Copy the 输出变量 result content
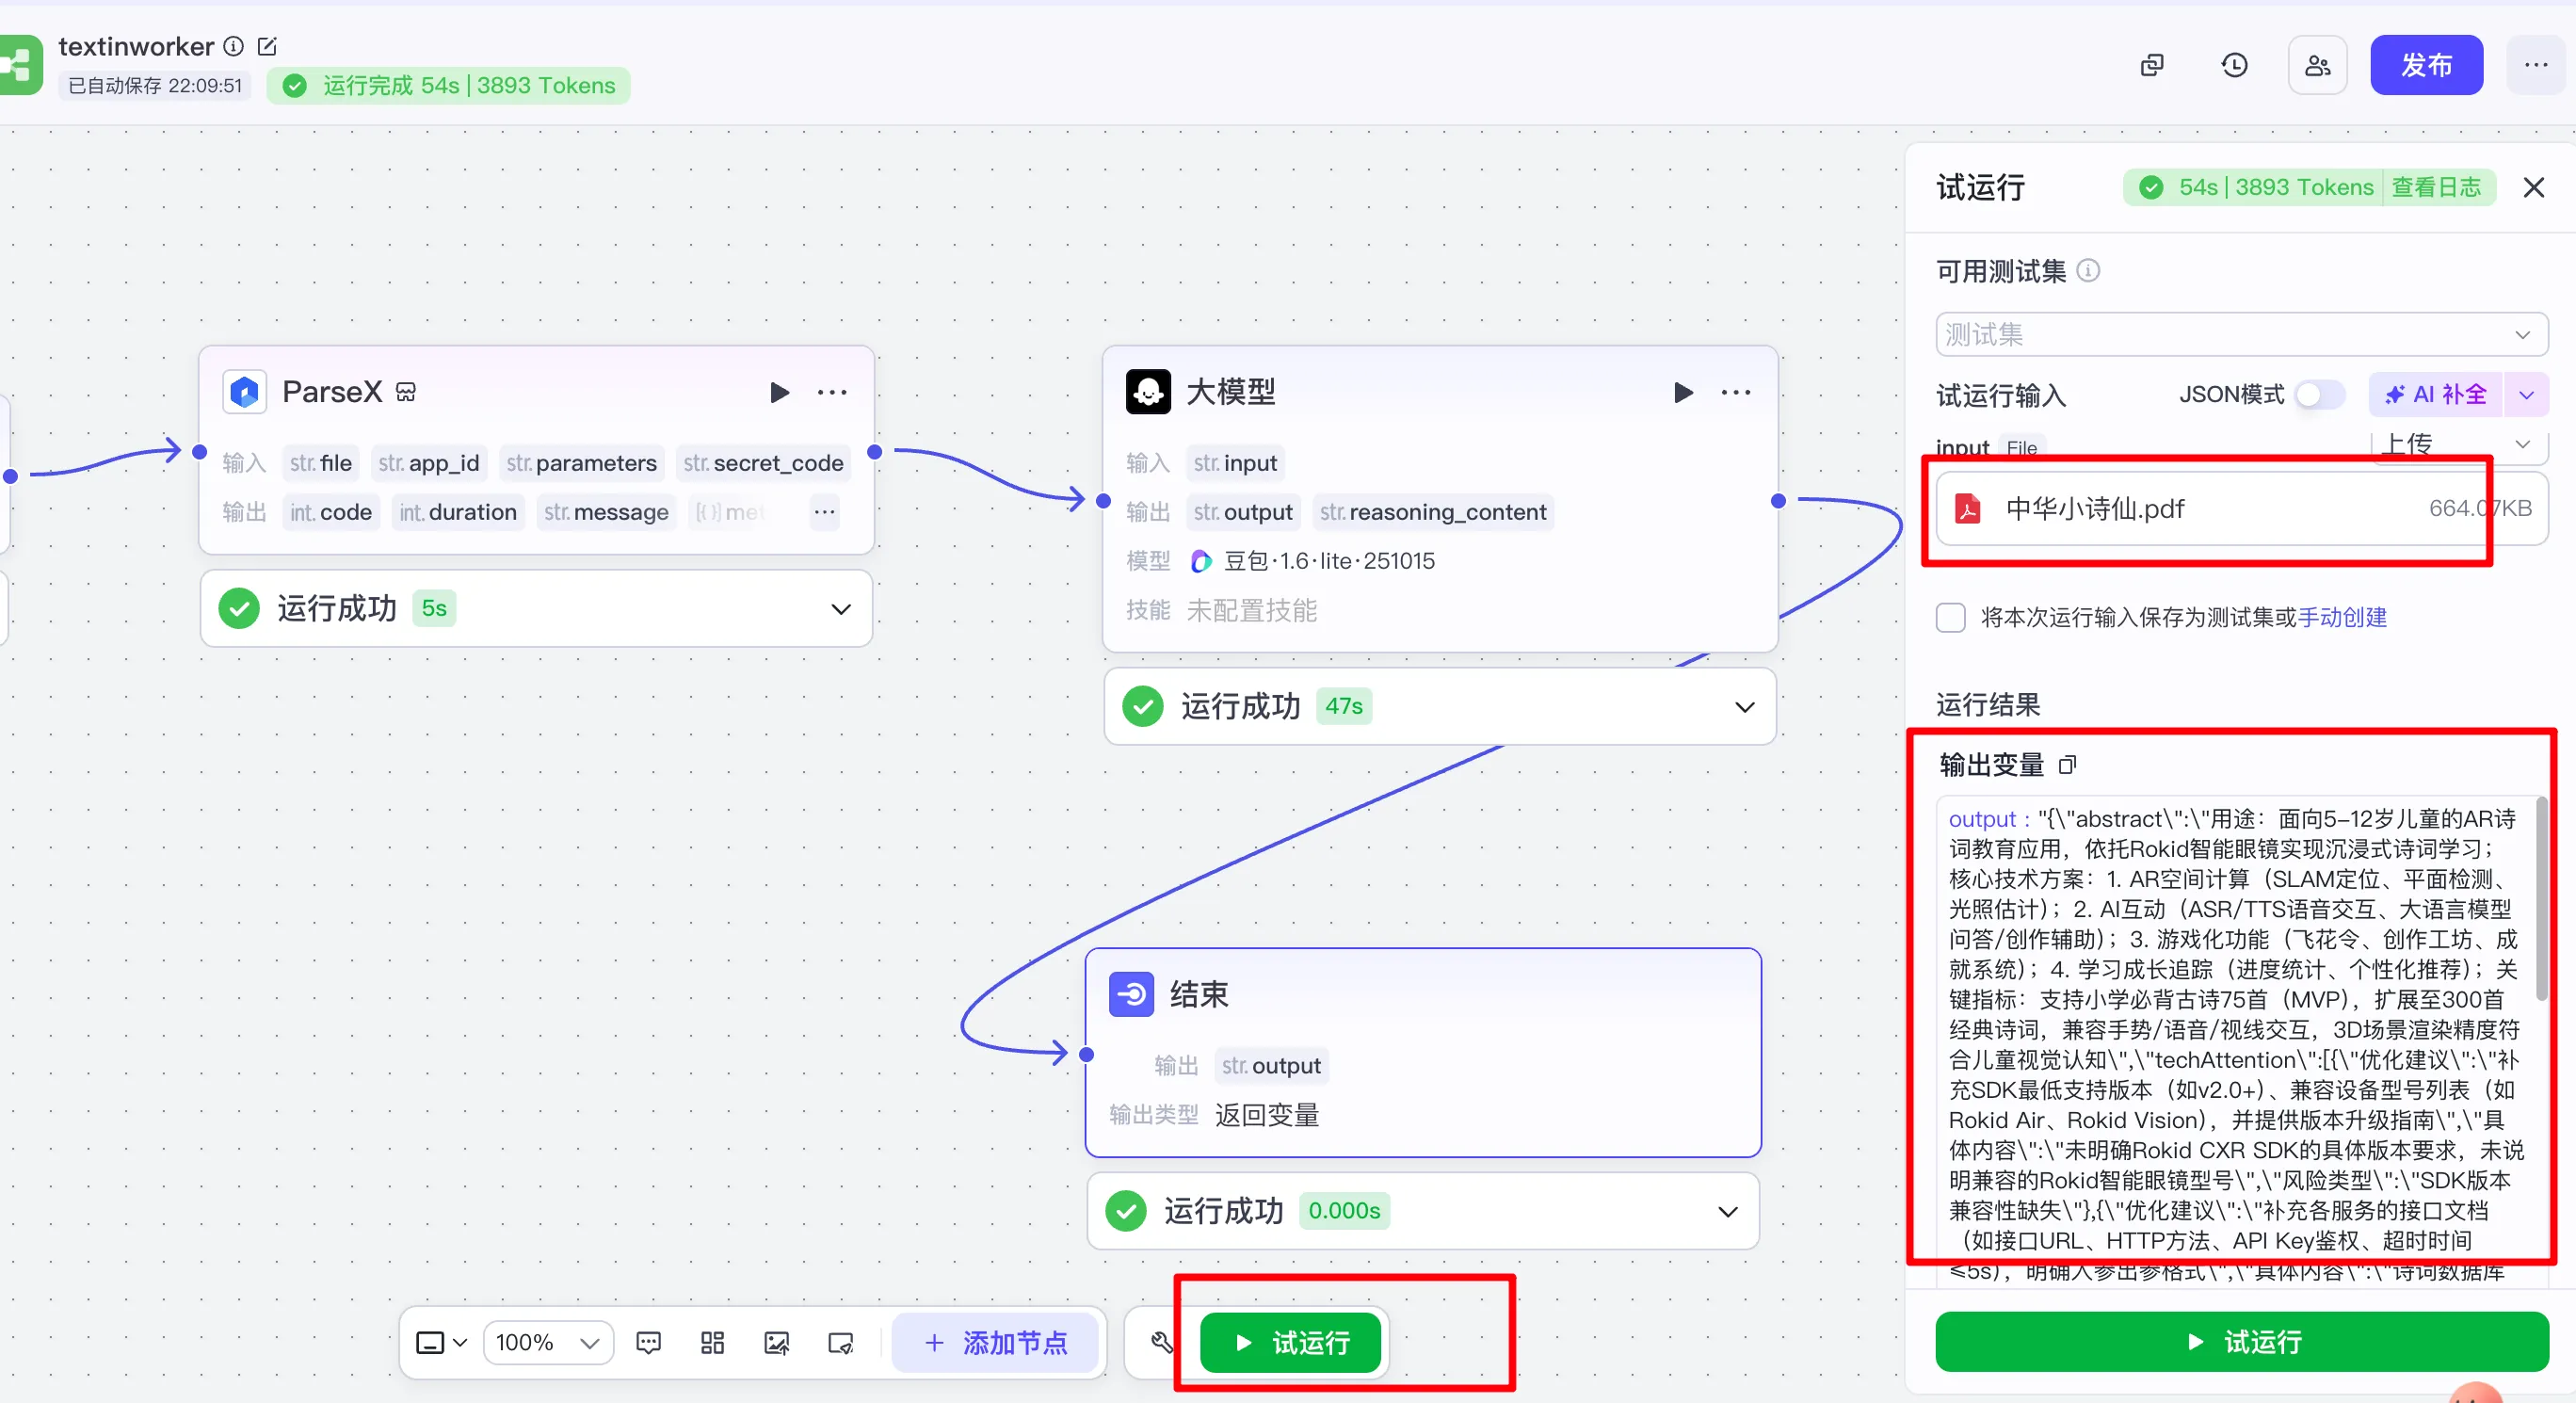This screenshot has width=2576, height=1403. 2067,765
